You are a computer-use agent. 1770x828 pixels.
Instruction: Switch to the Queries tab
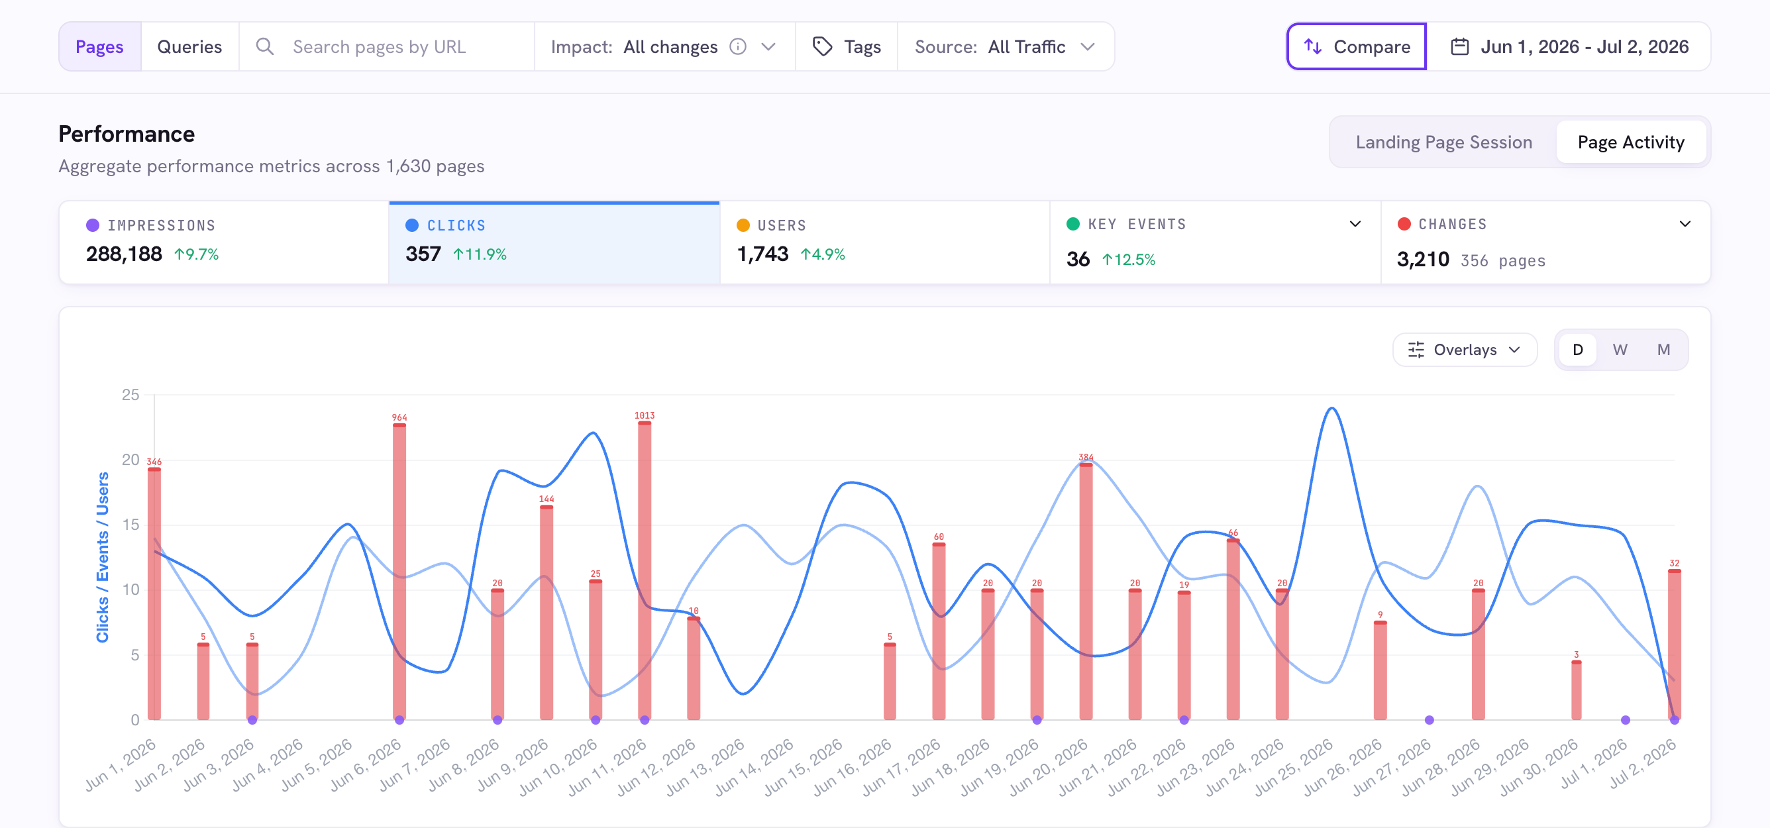tap(189, 47)
